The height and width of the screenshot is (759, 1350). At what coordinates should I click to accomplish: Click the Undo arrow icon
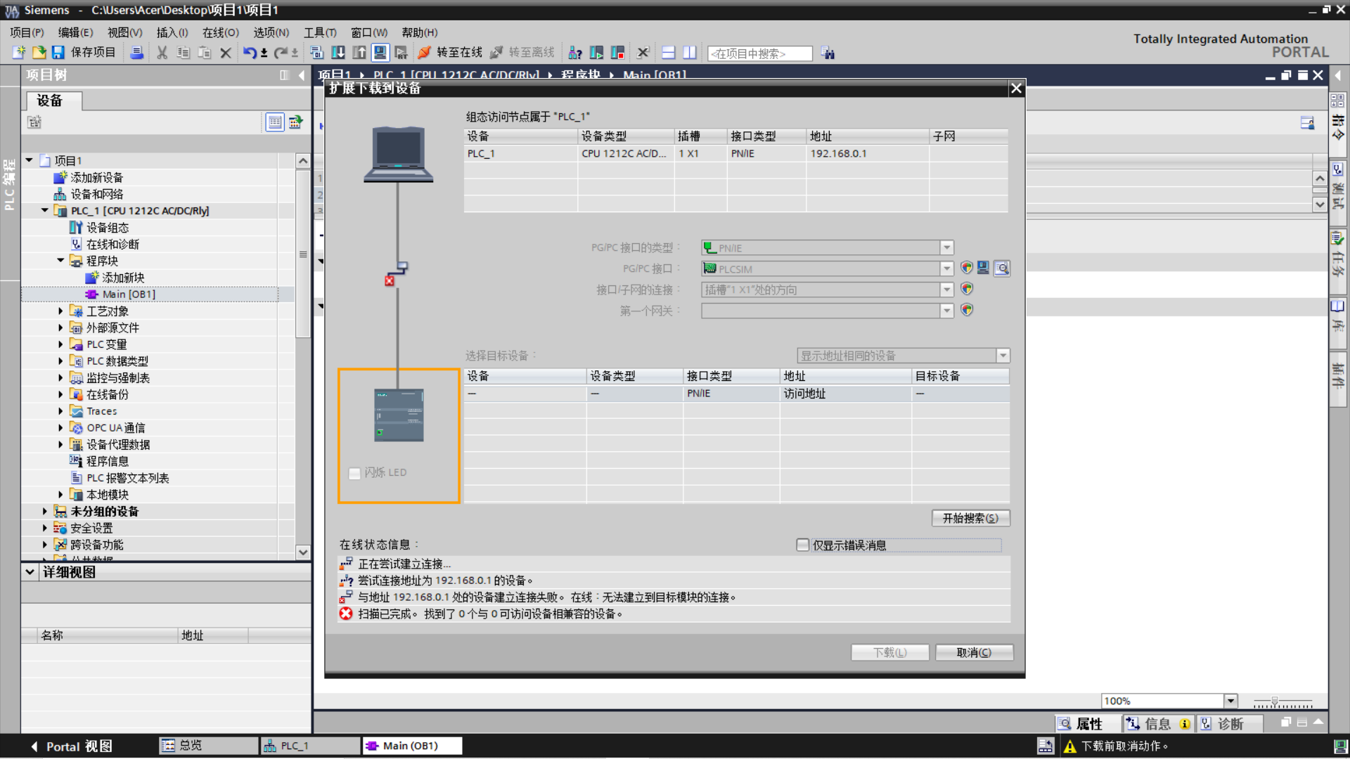(x=250, y=53)
